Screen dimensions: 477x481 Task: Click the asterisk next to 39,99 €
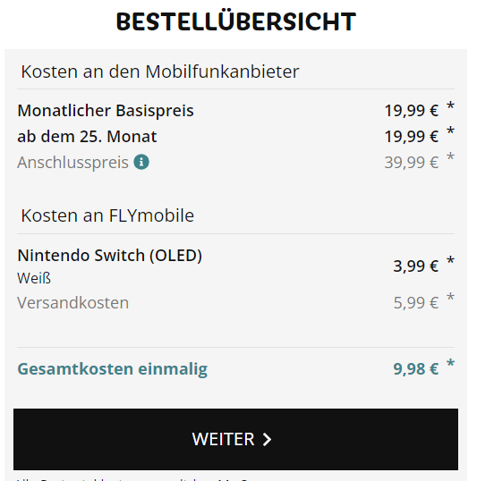click(450, 156)
